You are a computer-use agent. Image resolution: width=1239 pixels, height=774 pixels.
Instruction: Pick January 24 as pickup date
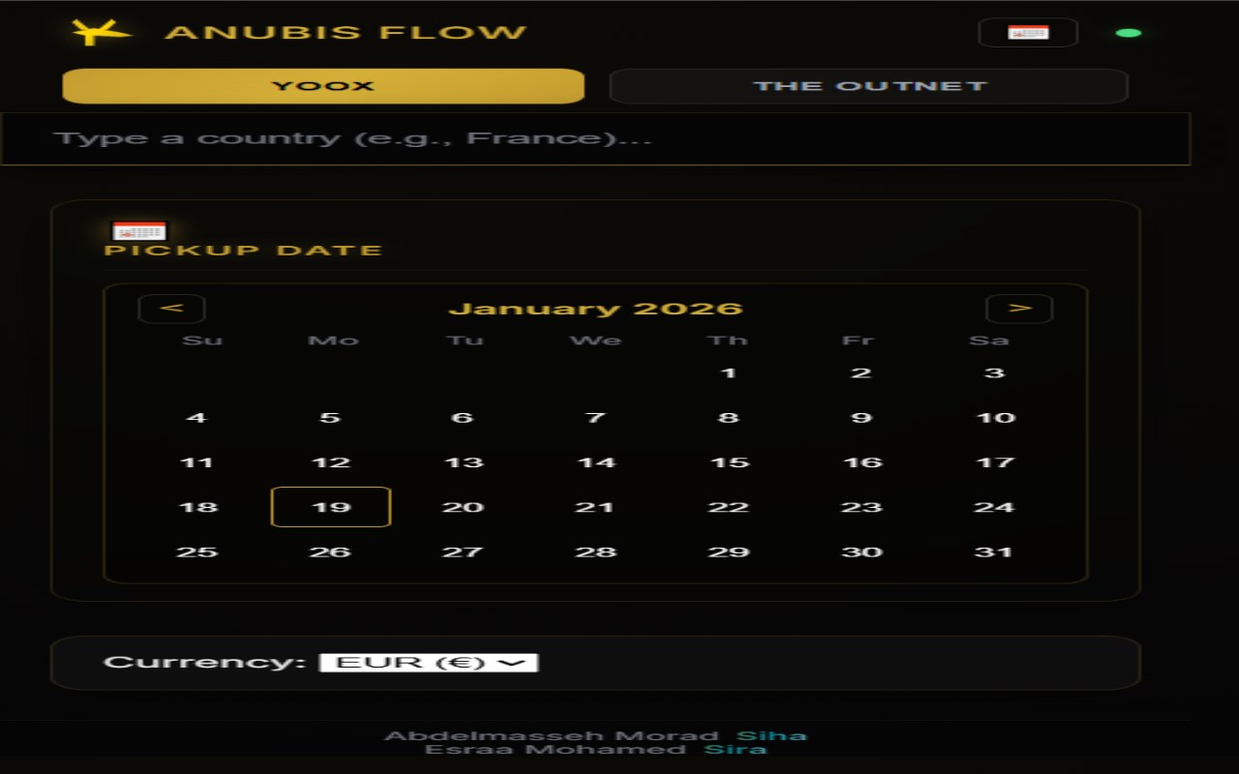coord(994,507)
